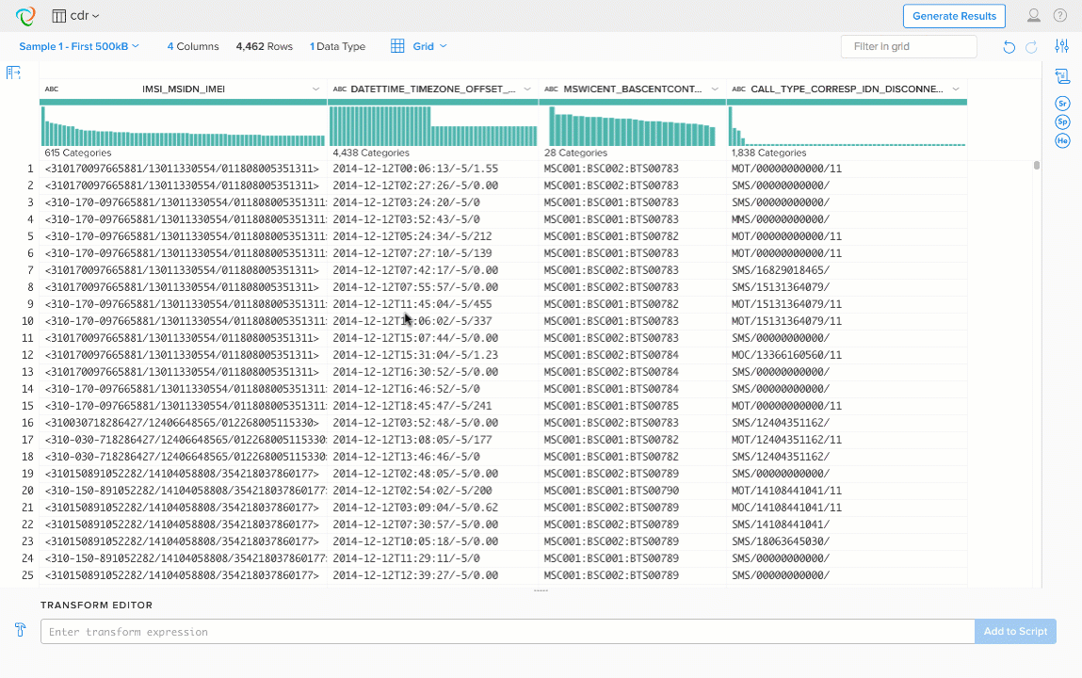The width and height of the screenshot is (1082, 678).
Task: Click the column browser panel icon
Action: click(13, 73)
